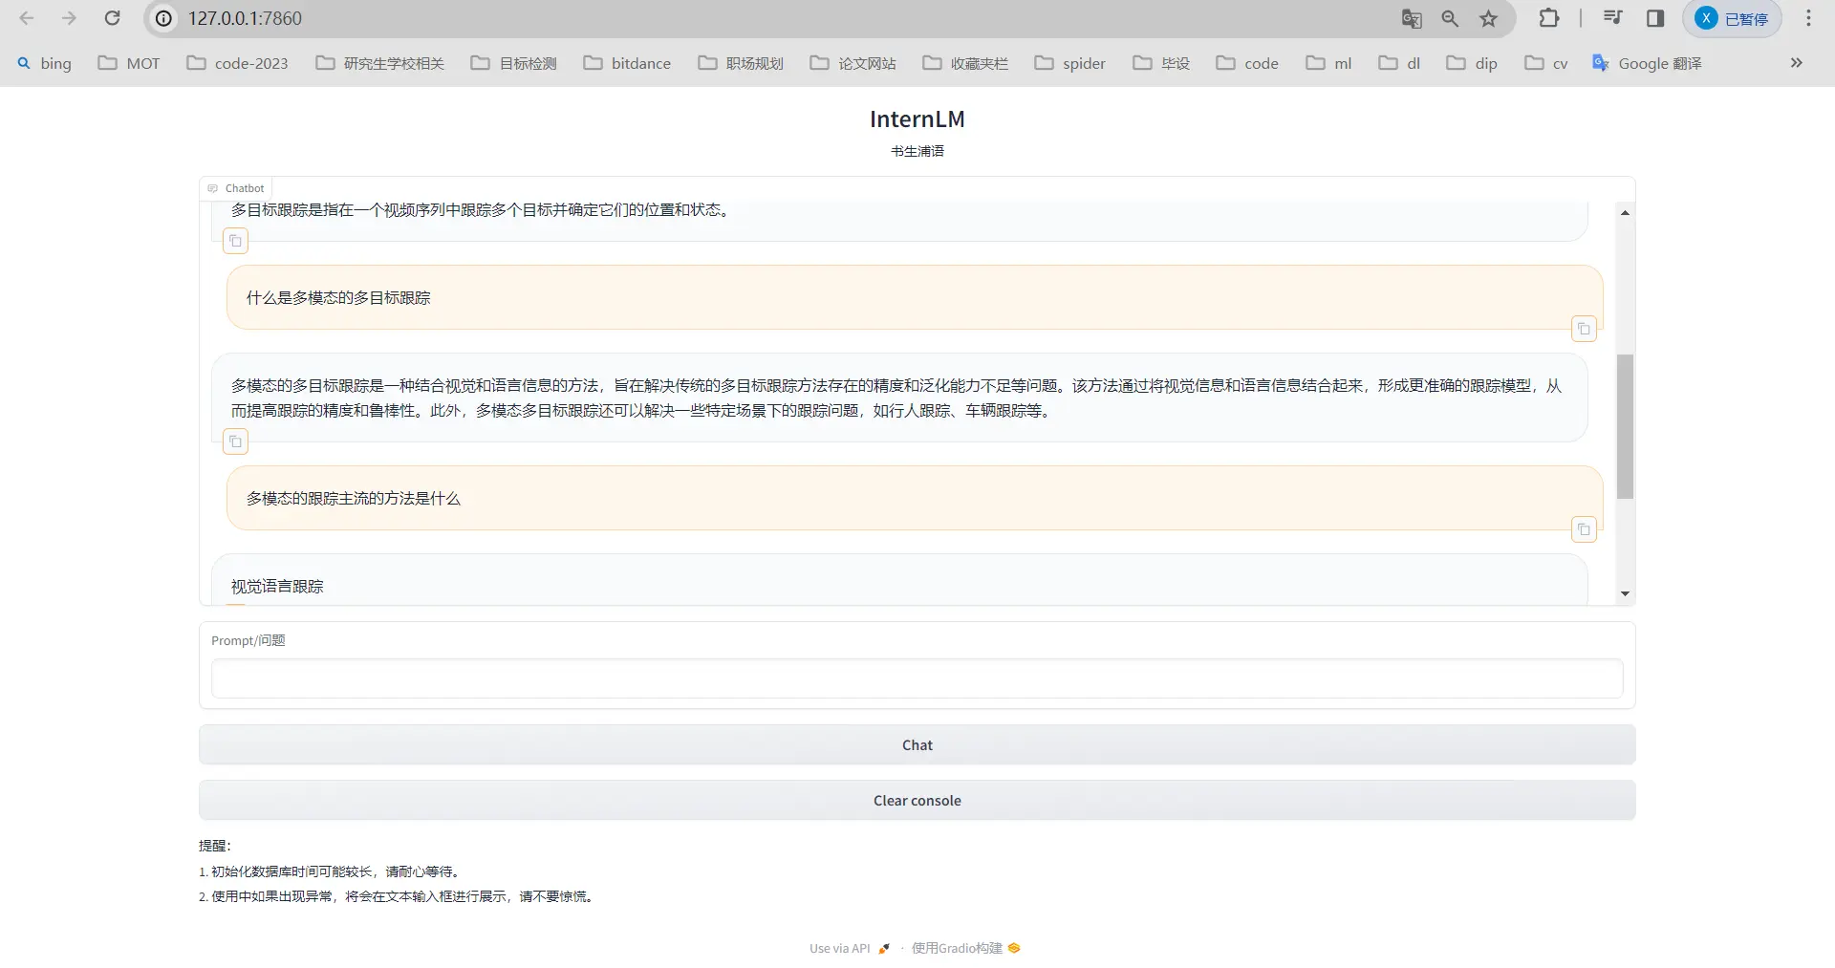The image size is (1835, 968).
Task: Click the Chat button
Action: pyautogui.click(x=917, y=745)
